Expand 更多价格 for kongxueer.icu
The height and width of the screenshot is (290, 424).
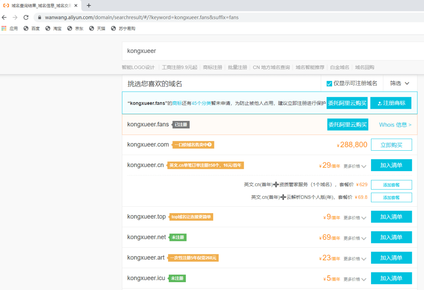click(355, 279)
